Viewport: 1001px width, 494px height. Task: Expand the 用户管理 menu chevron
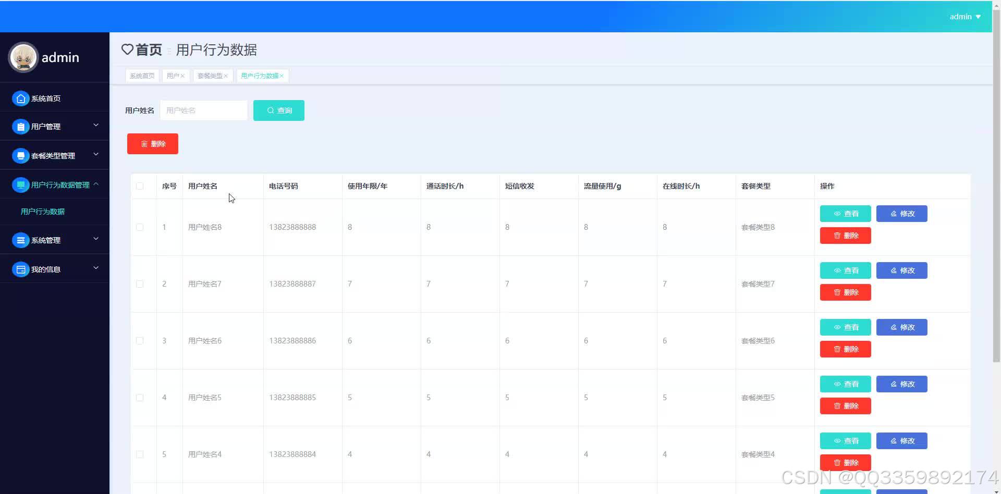click(x=96, y=125)
